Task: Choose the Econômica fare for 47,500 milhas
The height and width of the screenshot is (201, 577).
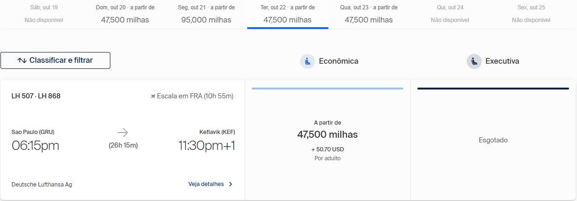Action: (328, 140)
